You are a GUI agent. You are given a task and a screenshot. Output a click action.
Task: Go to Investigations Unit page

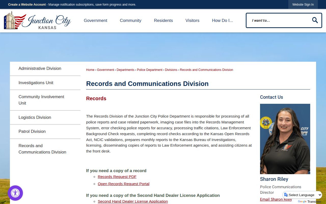click(x=45, y=83)
